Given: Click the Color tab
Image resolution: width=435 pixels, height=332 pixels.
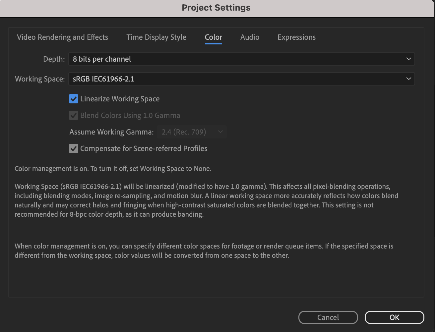Looking at the screenshot, I should pyautogui.click(x=213, y=37).
